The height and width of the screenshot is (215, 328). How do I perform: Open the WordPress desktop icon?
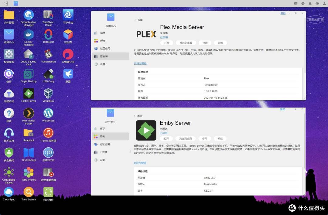pyautogui.click(x=48, y=113)
